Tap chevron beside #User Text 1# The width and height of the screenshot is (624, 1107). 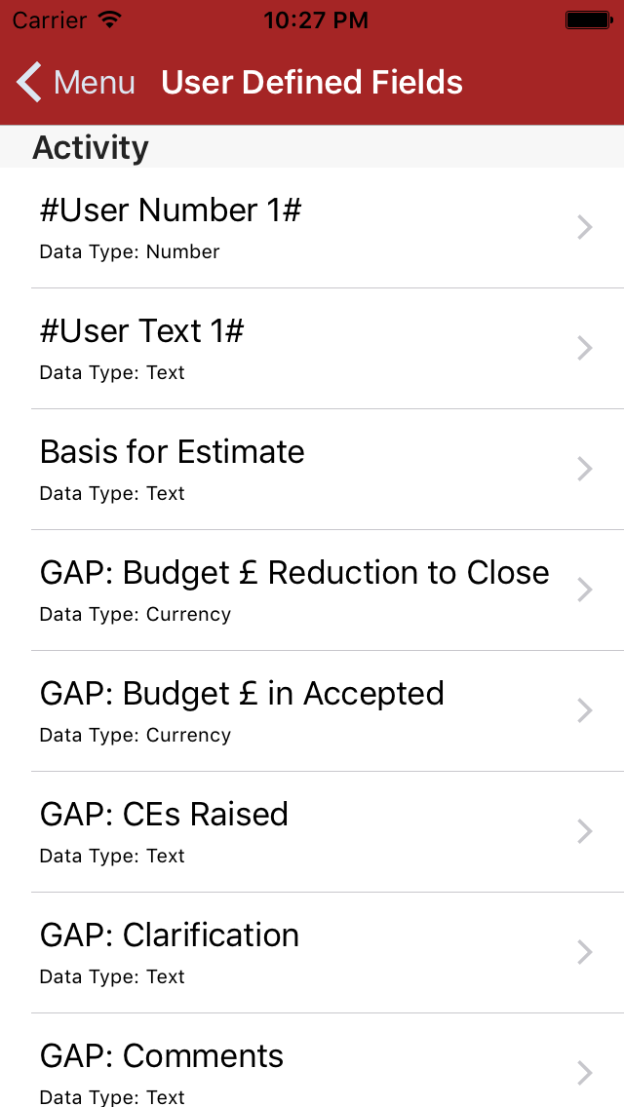pos(585,349)
